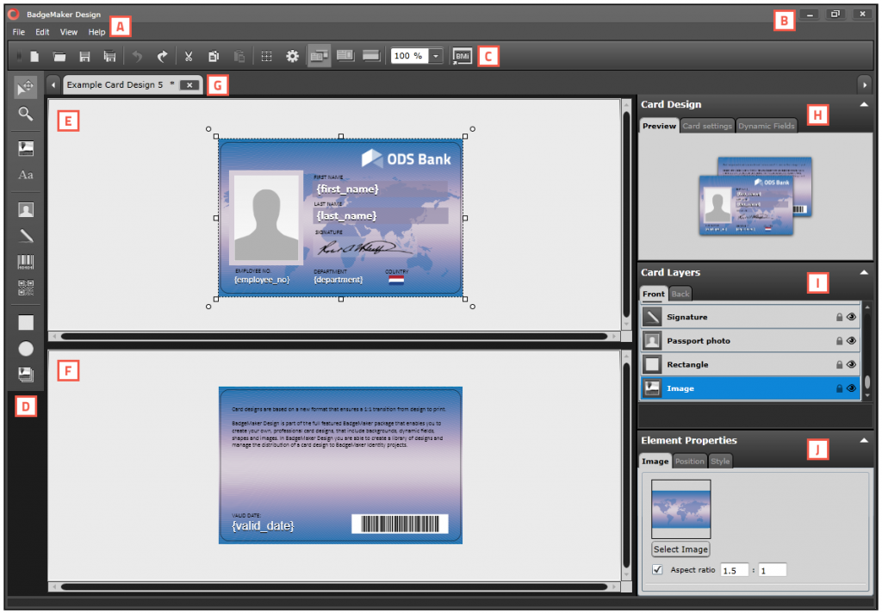This screenshot has width=882, height=614.
Task: Switch to the Back layers tab
Action: pos(680,294)
